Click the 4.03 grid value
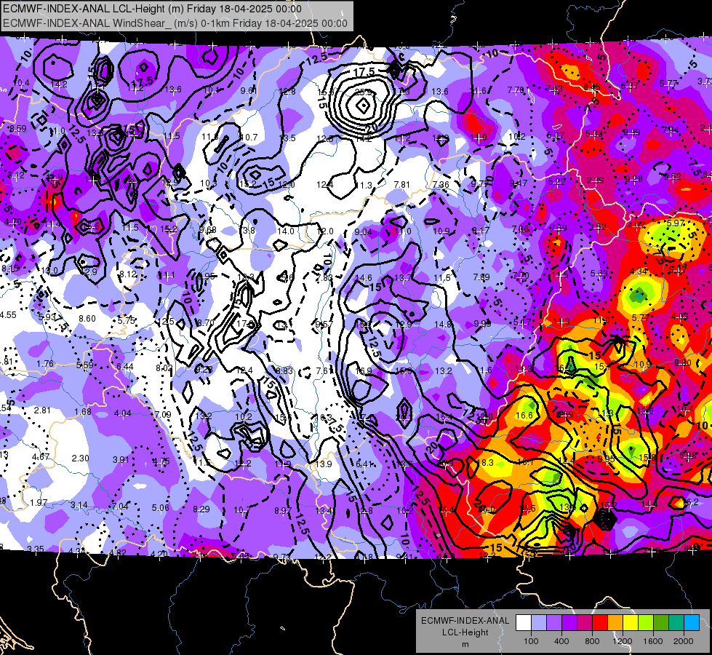The image size is (712, 655). point(679,317)
